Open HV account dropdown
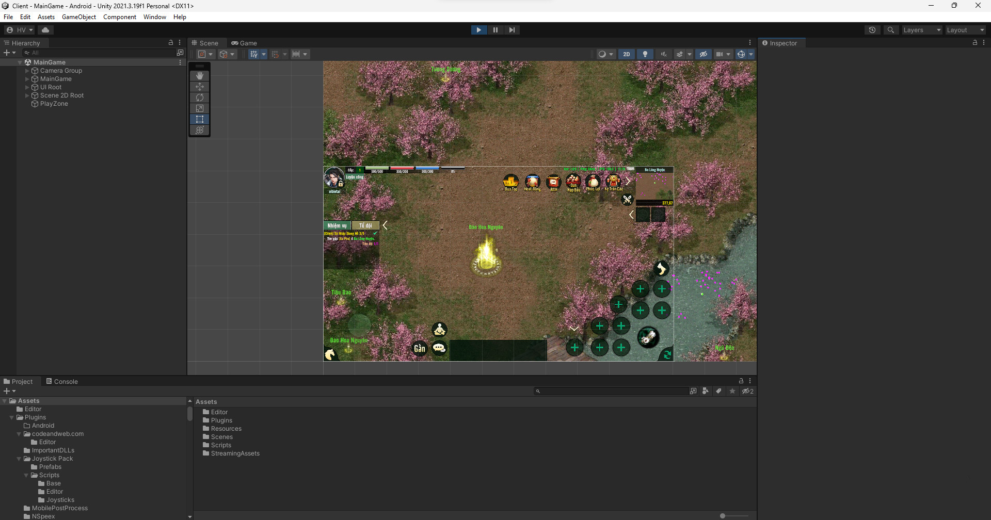Screen dimensions: 991x520 [x=20, y=30]
